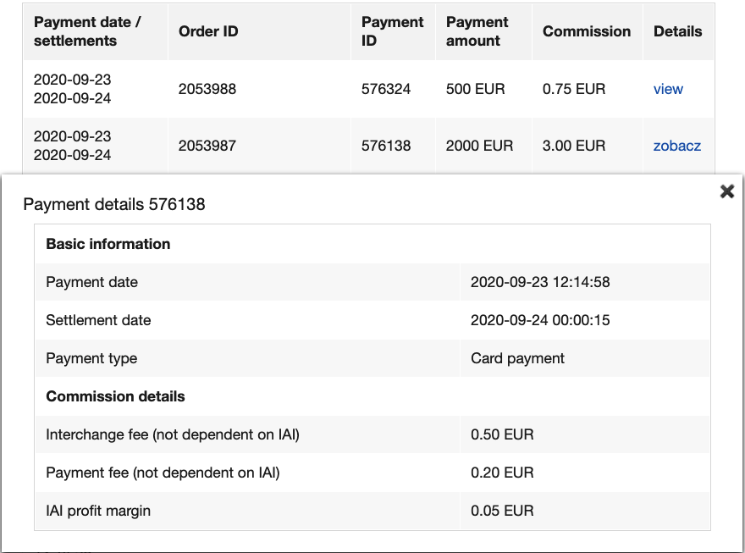The height and width of the screenshot is (553, 745).
Task: Click the Commission column header
Action: tap(587, 31)
